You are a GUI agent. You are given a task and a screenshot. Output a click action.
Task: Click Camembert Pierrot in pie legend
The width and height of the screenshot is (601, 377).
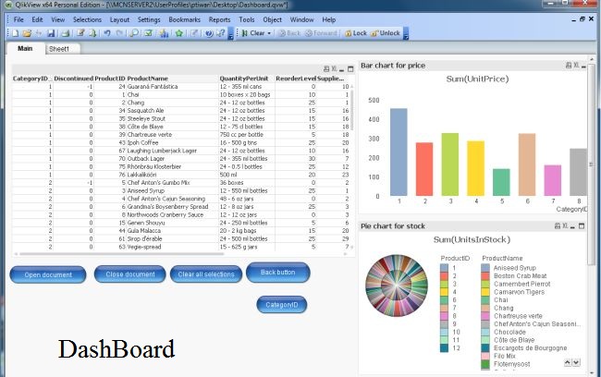coord(521,284)
